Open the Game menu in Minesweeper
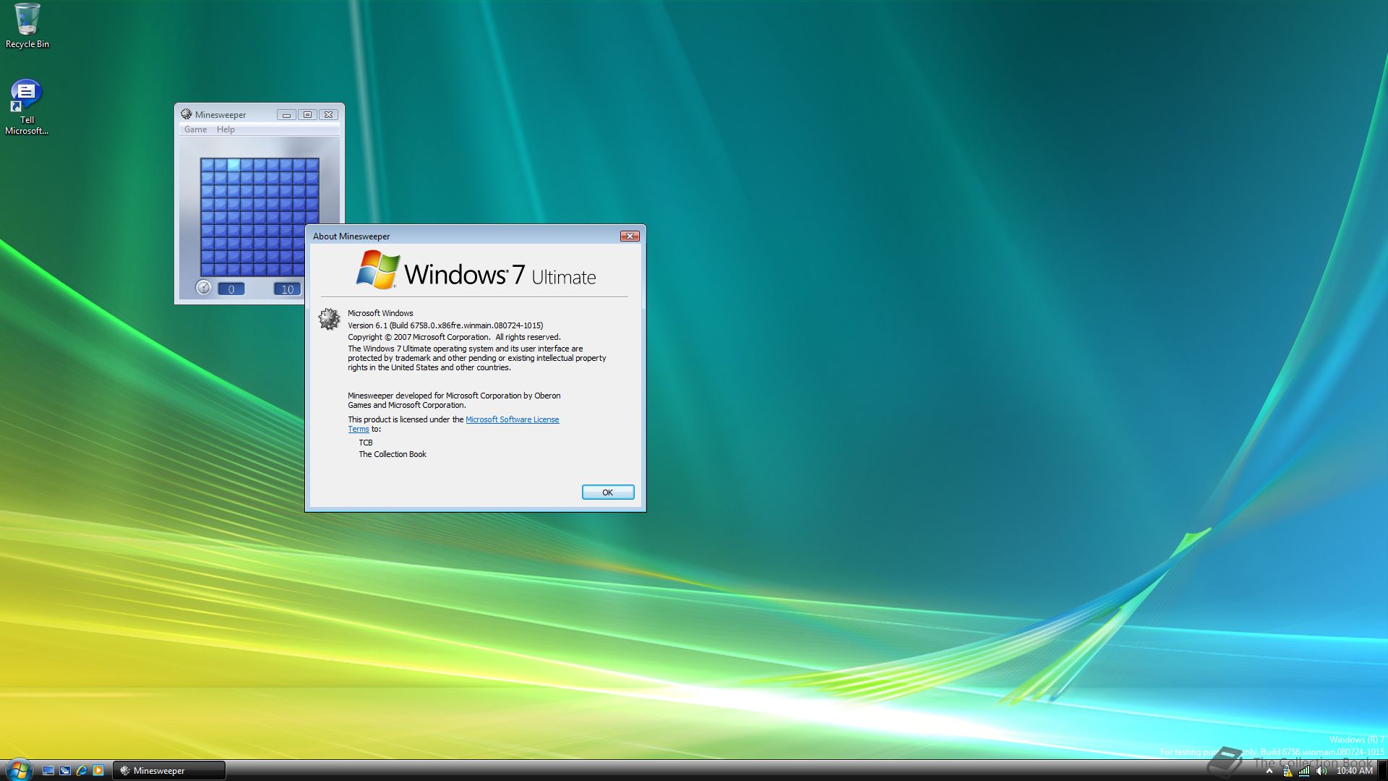The width and height of the screenshot is (1388, 781). pos(195,129)
